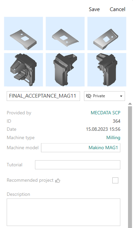133x228 pixels.
Task: Open the Private visibility dropdown
Action: 104,96
